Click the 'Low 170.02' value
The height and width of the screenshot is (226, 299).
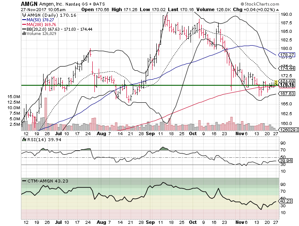click(153, 9)
